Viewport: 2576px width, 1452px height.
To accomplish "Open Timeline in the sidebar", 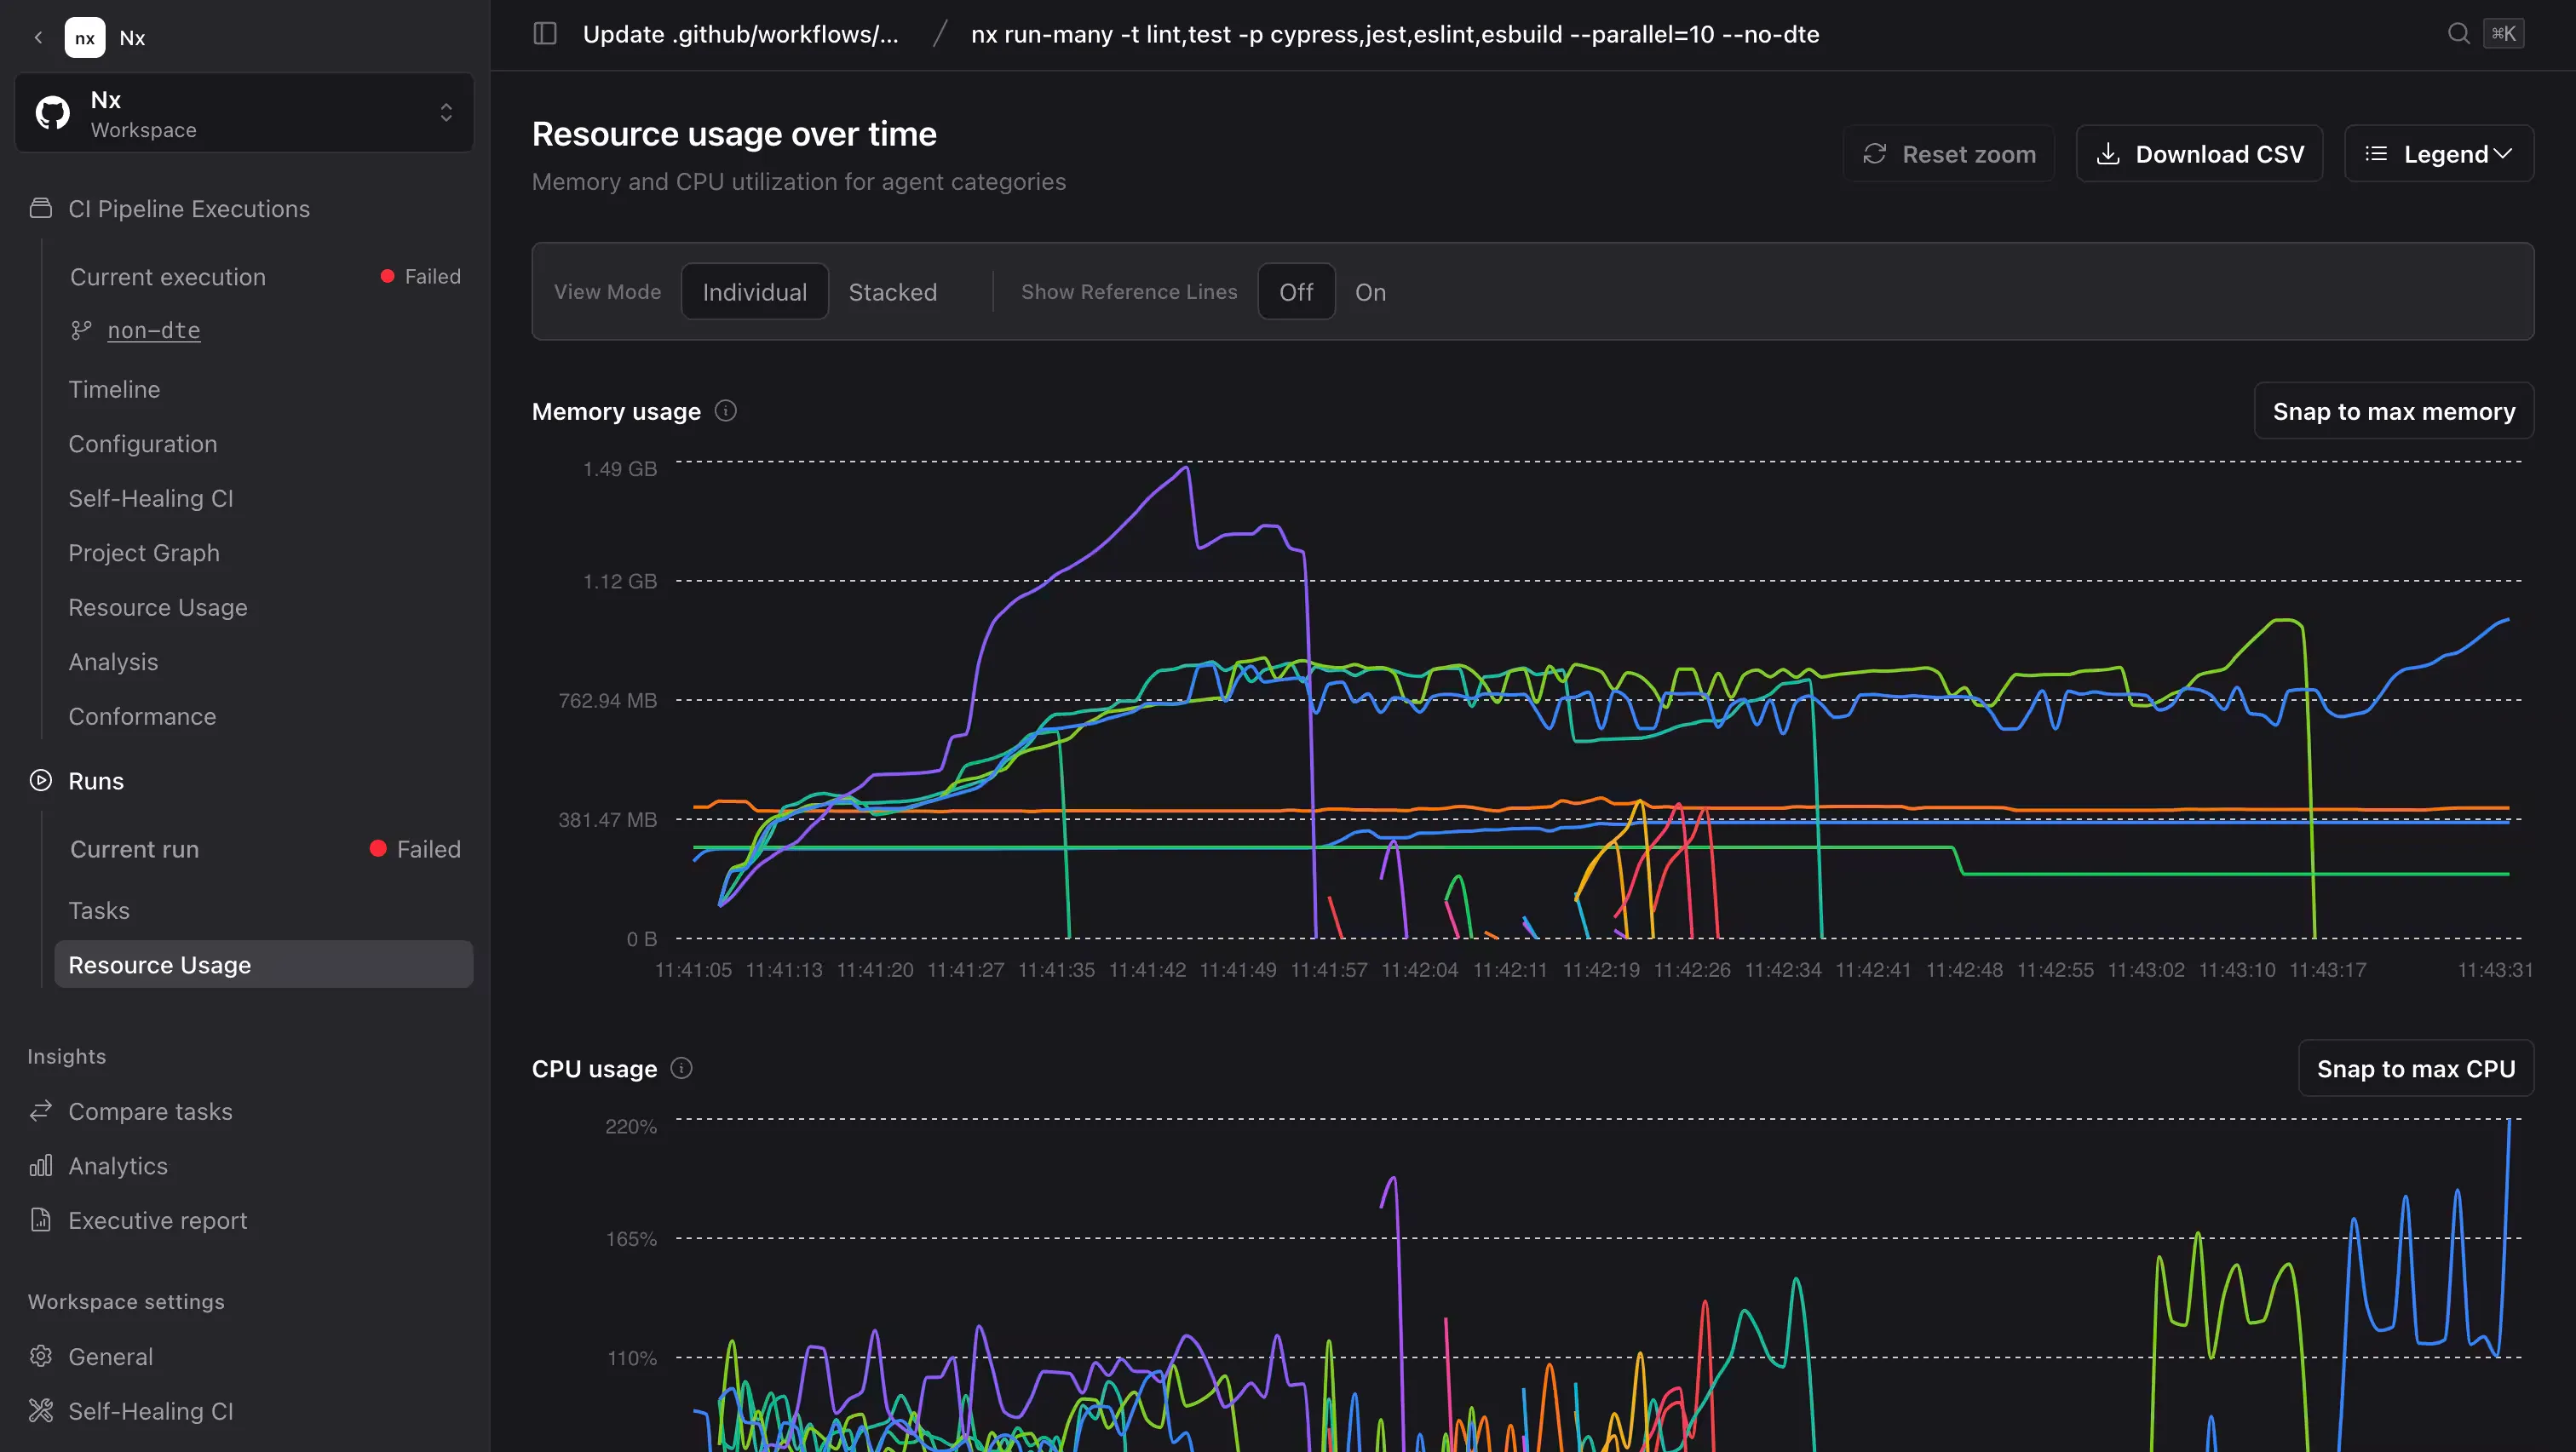I will click(x=114, y=389).
